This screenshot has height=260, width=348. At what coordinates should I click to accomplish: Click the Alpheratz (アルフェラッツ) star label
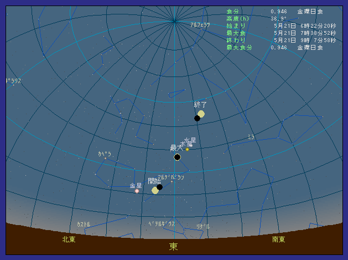[x=200, y=25]
